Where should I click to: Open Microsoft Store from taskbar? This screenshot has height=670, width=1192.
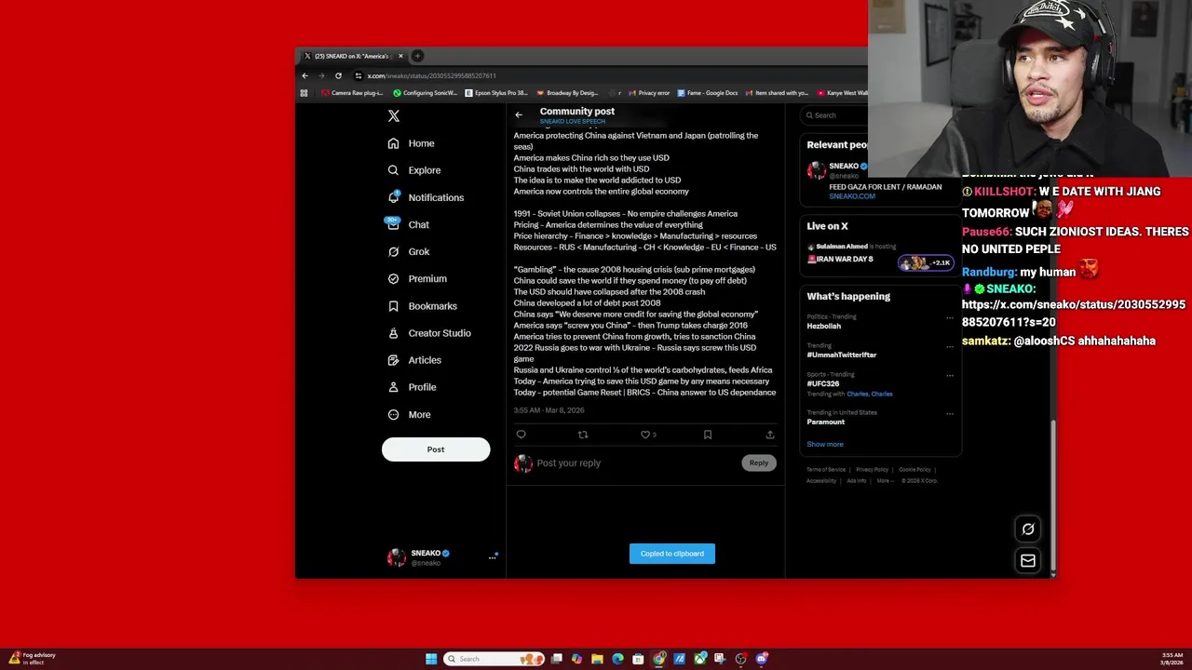tap(638, 659)
